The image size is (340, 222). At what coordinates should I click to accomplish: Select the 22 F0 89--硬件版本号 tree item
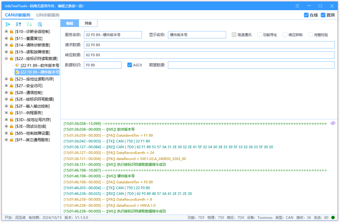point(40,72)
